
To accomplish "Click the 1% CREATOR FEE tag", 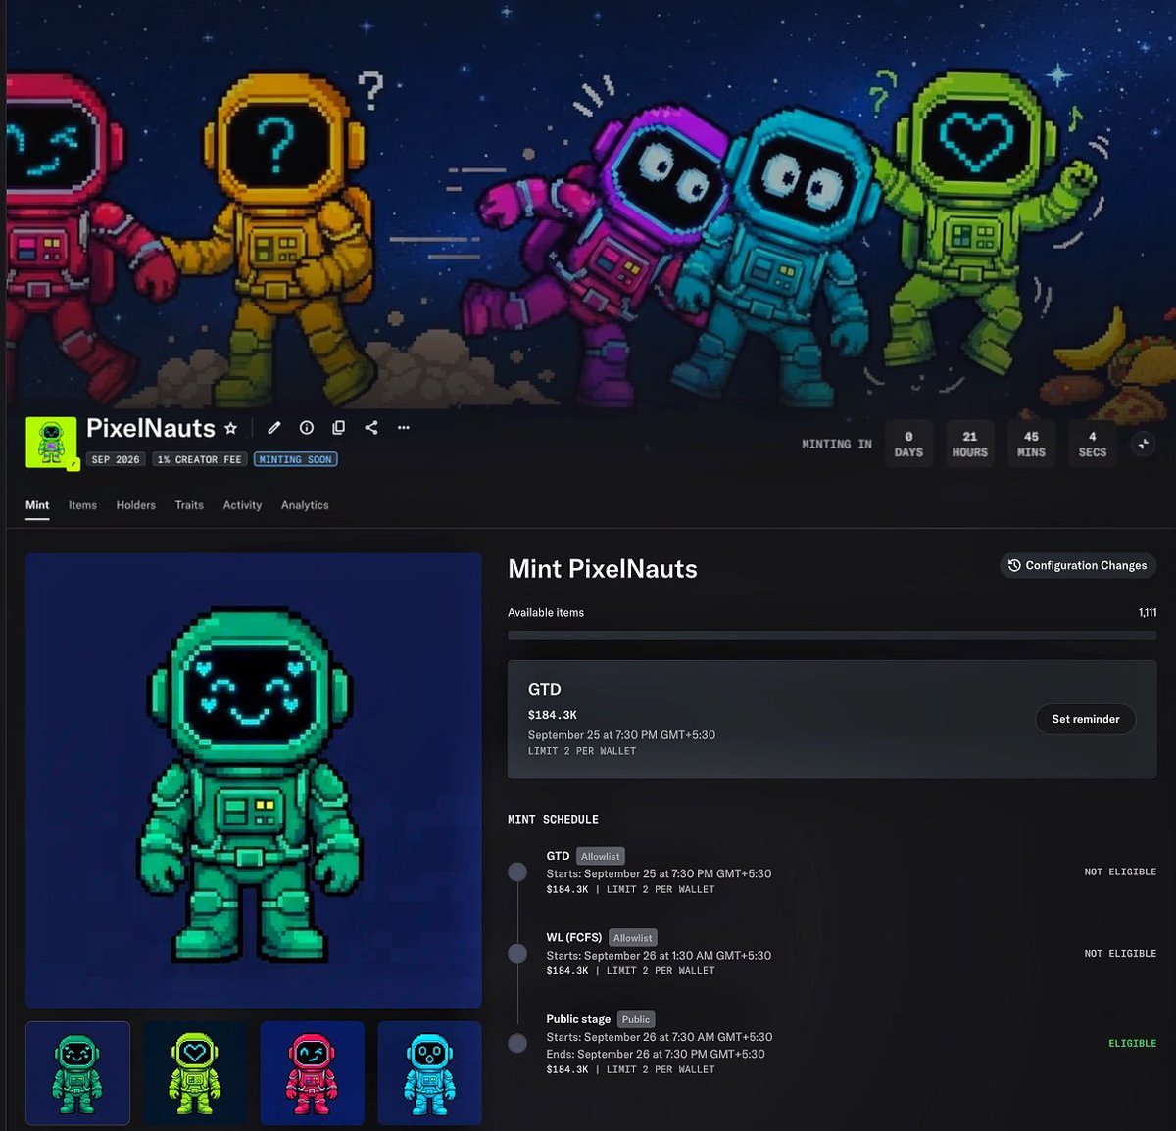I will click(199, 459).
